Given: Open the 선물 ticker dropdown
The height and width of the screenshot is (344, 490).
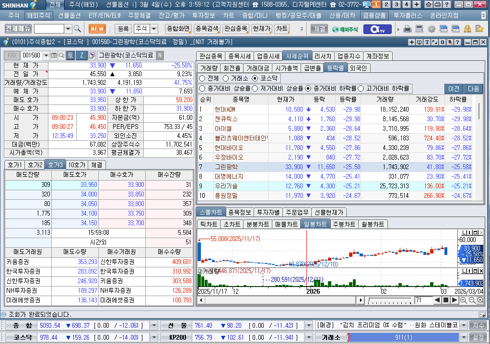Looking at the screenshot, I should point(309,326).
